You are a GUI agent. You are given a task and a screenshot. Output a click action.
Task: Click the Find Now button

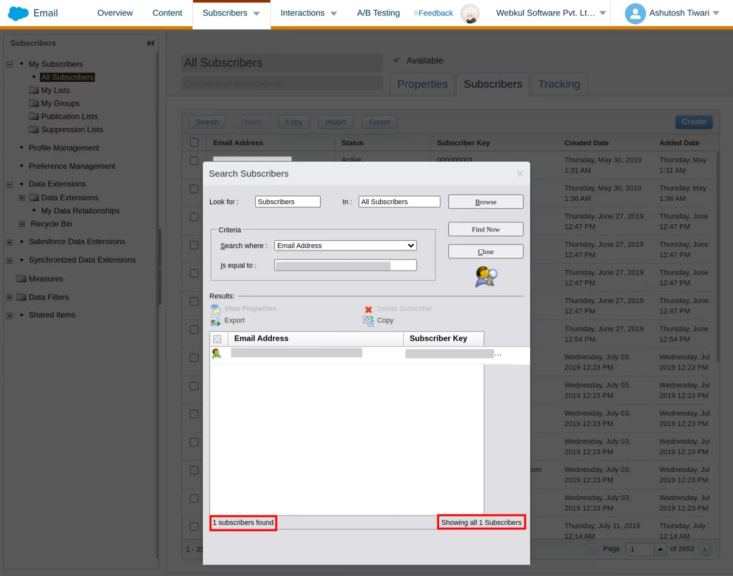[486, 230]
